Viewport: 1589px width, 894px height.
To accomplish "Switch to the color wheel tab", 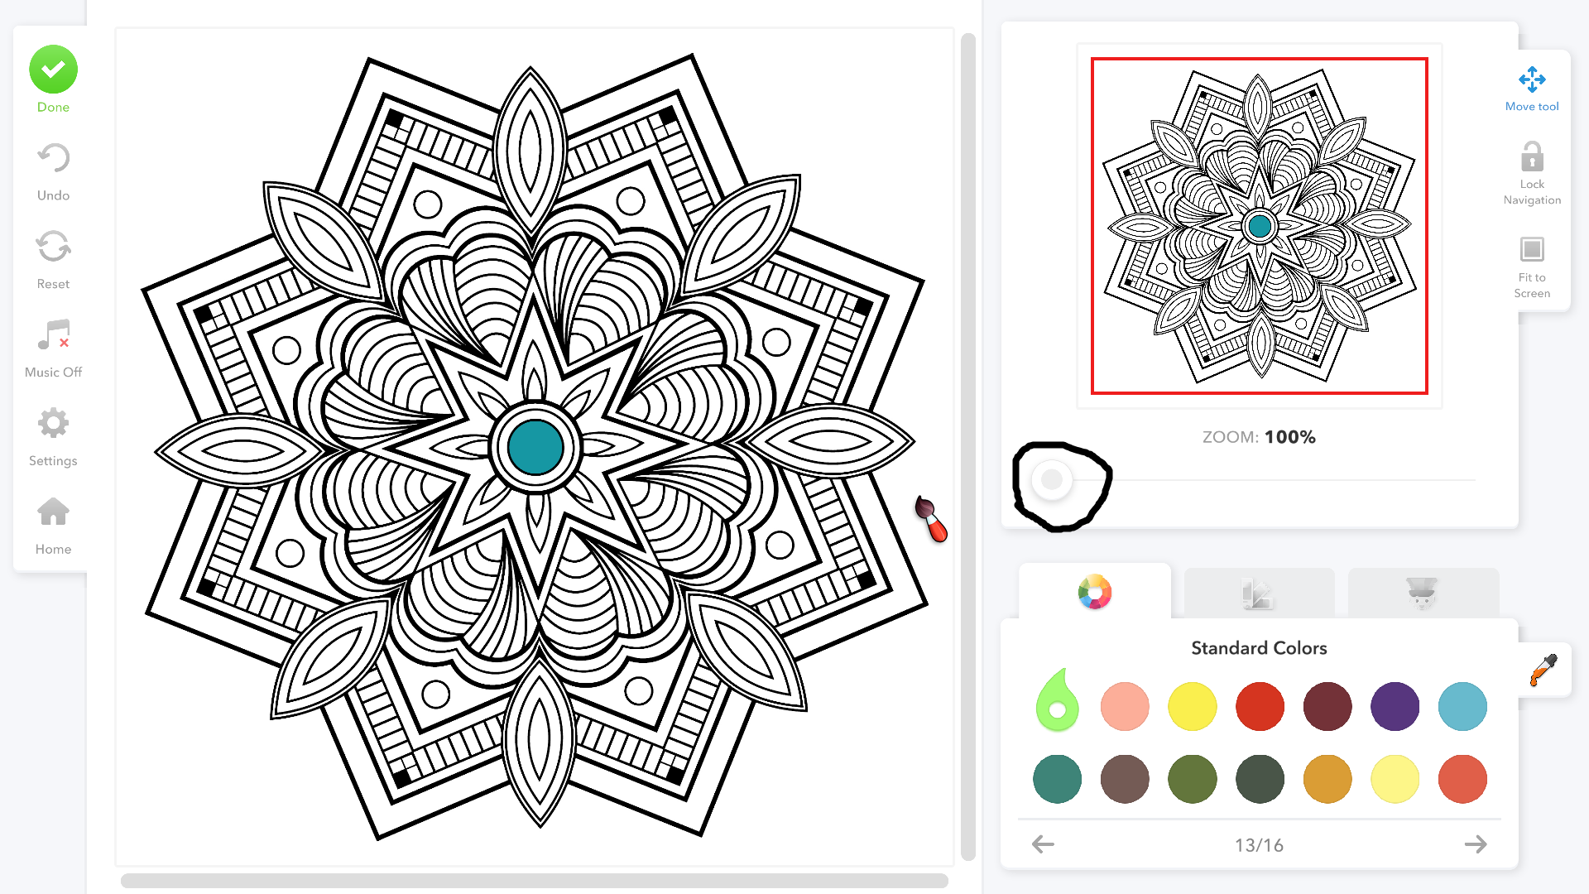I will pos(1094,592).
